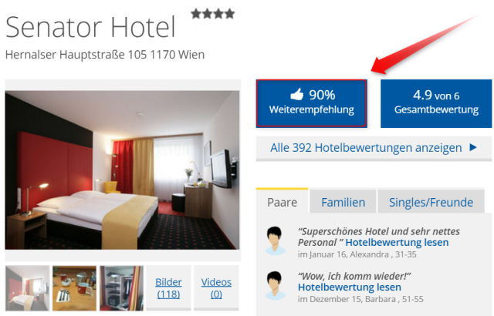Viewport: 494px width, 316px height.
Task: Click Alexandra's reviewer avatar icon
Action: click(275, 240)
